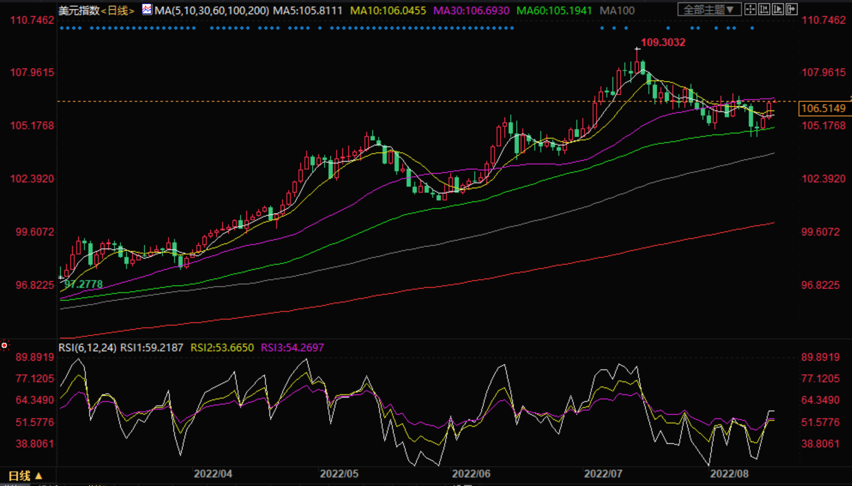Click the MA(5,10,30,60,100,200) indicator label
Image resolution: width=852 pixels, height=486 pixels.
pyautogui.click(x=212, y=11)
